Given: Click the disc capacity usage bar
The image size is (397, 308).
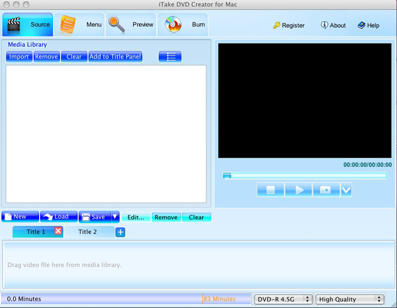Looking at the screenshot, I should [126, 299].
